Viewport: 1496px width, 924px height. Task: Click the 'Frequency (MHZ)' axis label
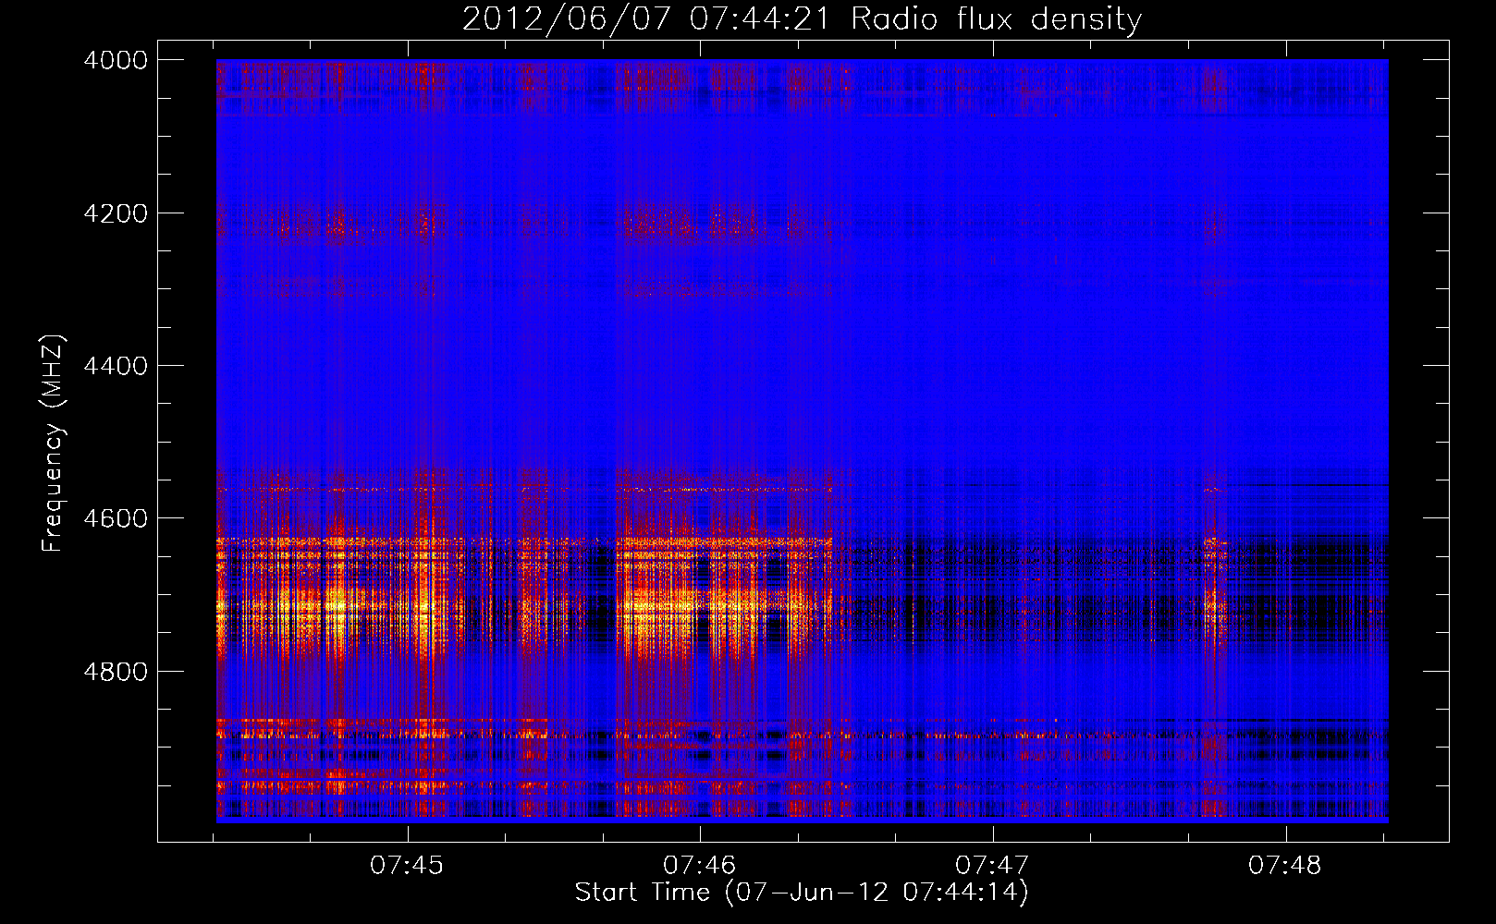click(54, 444)
